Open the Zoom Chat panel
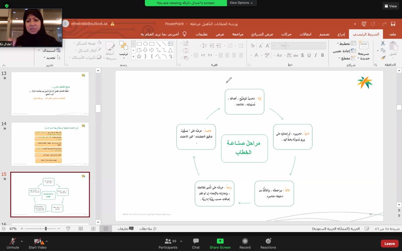The image size is (402, 251). point(196,243)
